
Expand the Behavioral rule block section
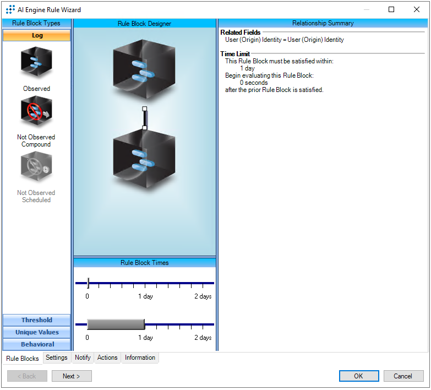pos(37,344)
